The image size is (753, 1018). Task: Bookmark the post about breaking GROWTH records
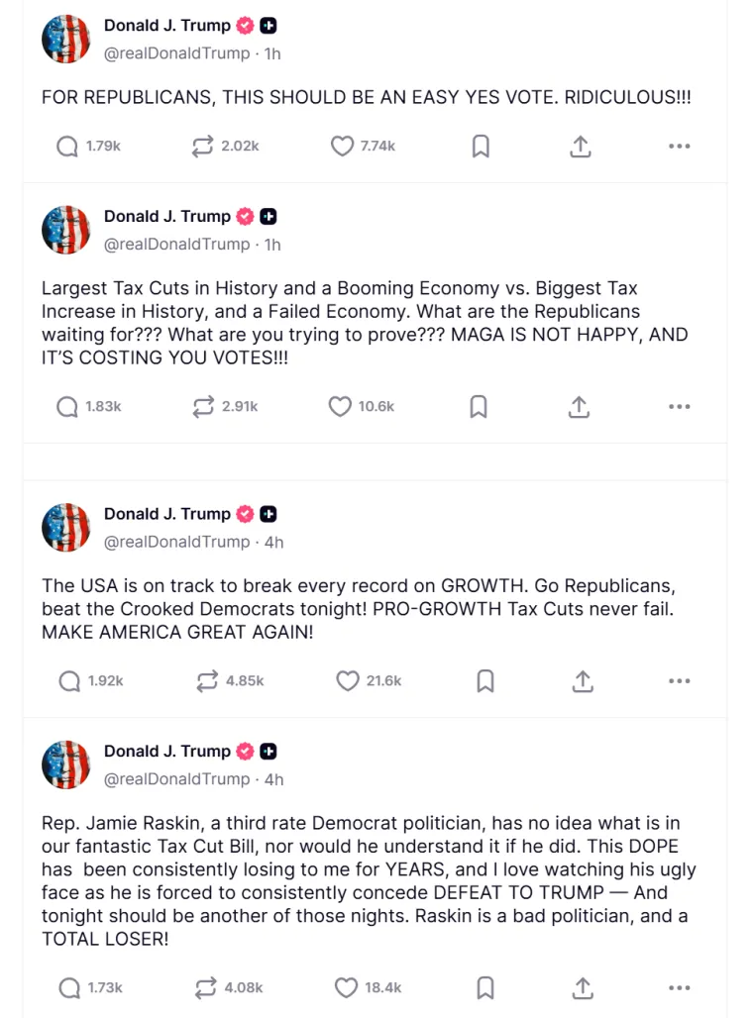click(485, 681)
